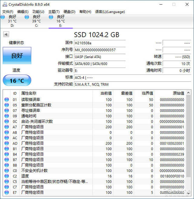Click status orb in row B4
Image resolution: width=194 pixels, height=199 pixels.
(7, 154)
